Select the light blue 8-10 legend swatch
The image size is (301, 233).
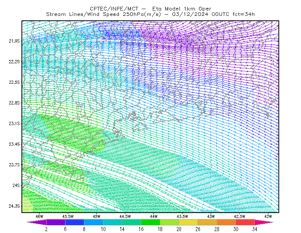pyautogui.click(x=94, y=222)
